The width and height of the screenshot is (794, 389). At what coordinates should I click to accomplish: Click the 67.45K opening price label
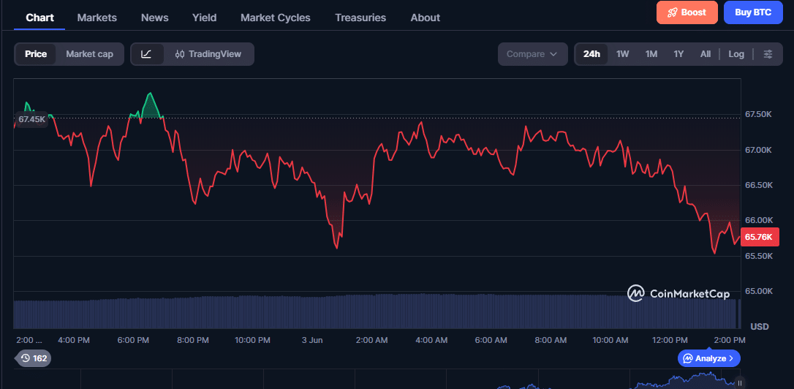click(x=31, y=119)
